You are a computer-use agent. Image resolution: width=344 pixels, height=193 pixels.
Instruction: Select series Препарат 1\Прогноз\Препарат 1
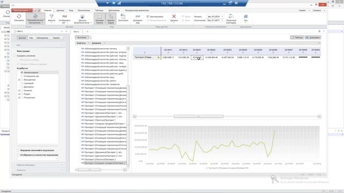[x=100, y=120]
